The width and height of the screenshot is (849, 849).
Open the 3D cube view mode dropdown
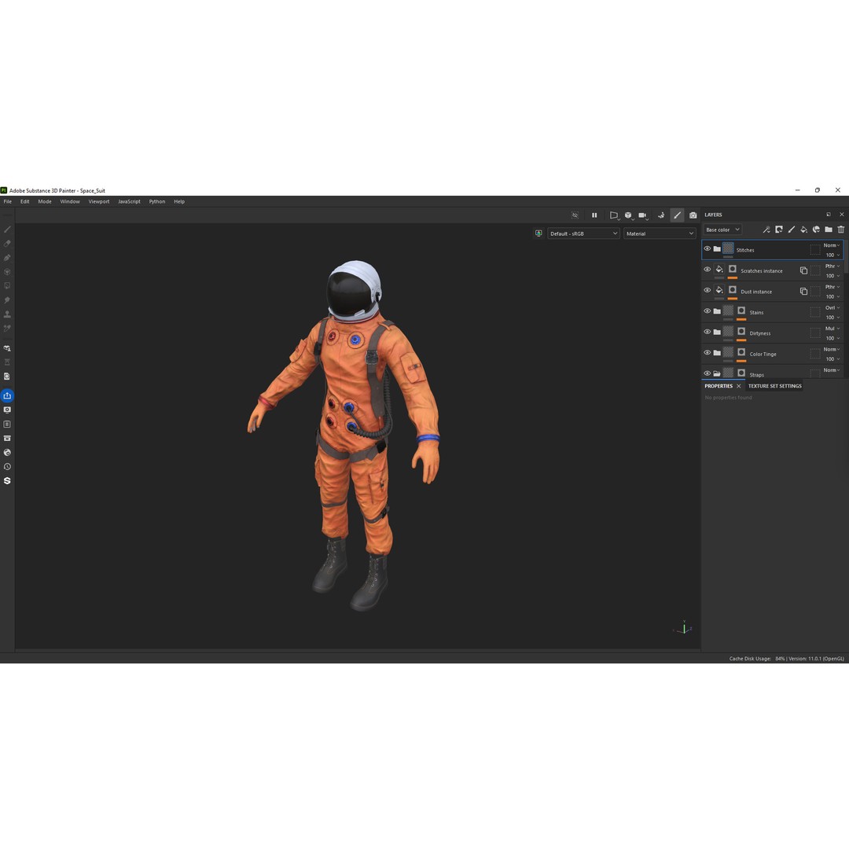(x=629, y=215)
